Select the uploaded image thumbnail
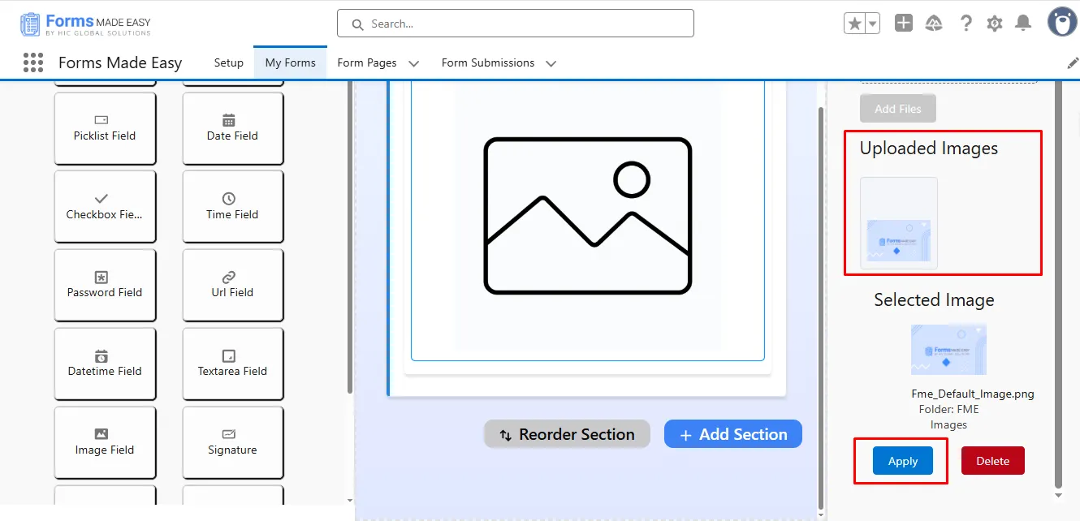Viewport: 1080px width, 521px height. (899, 223)
